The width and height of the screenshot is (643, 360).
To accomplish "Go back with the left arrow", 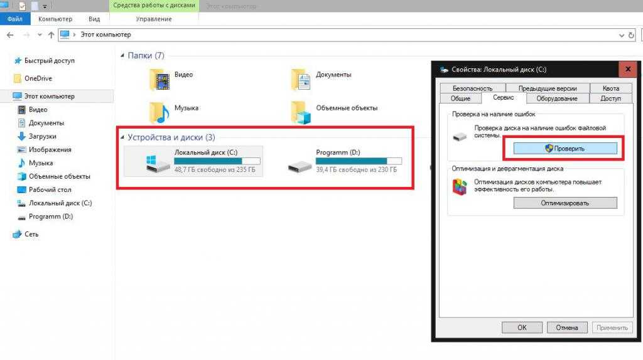I will click(x=10, y=35).
